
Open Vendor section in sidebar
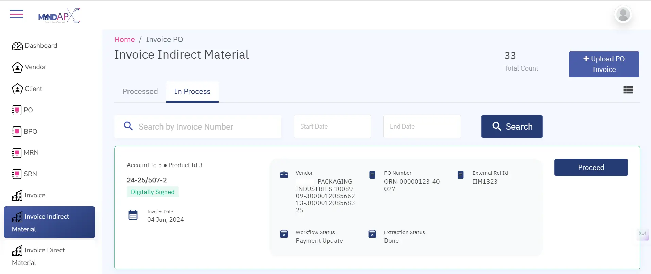(29, 67)
